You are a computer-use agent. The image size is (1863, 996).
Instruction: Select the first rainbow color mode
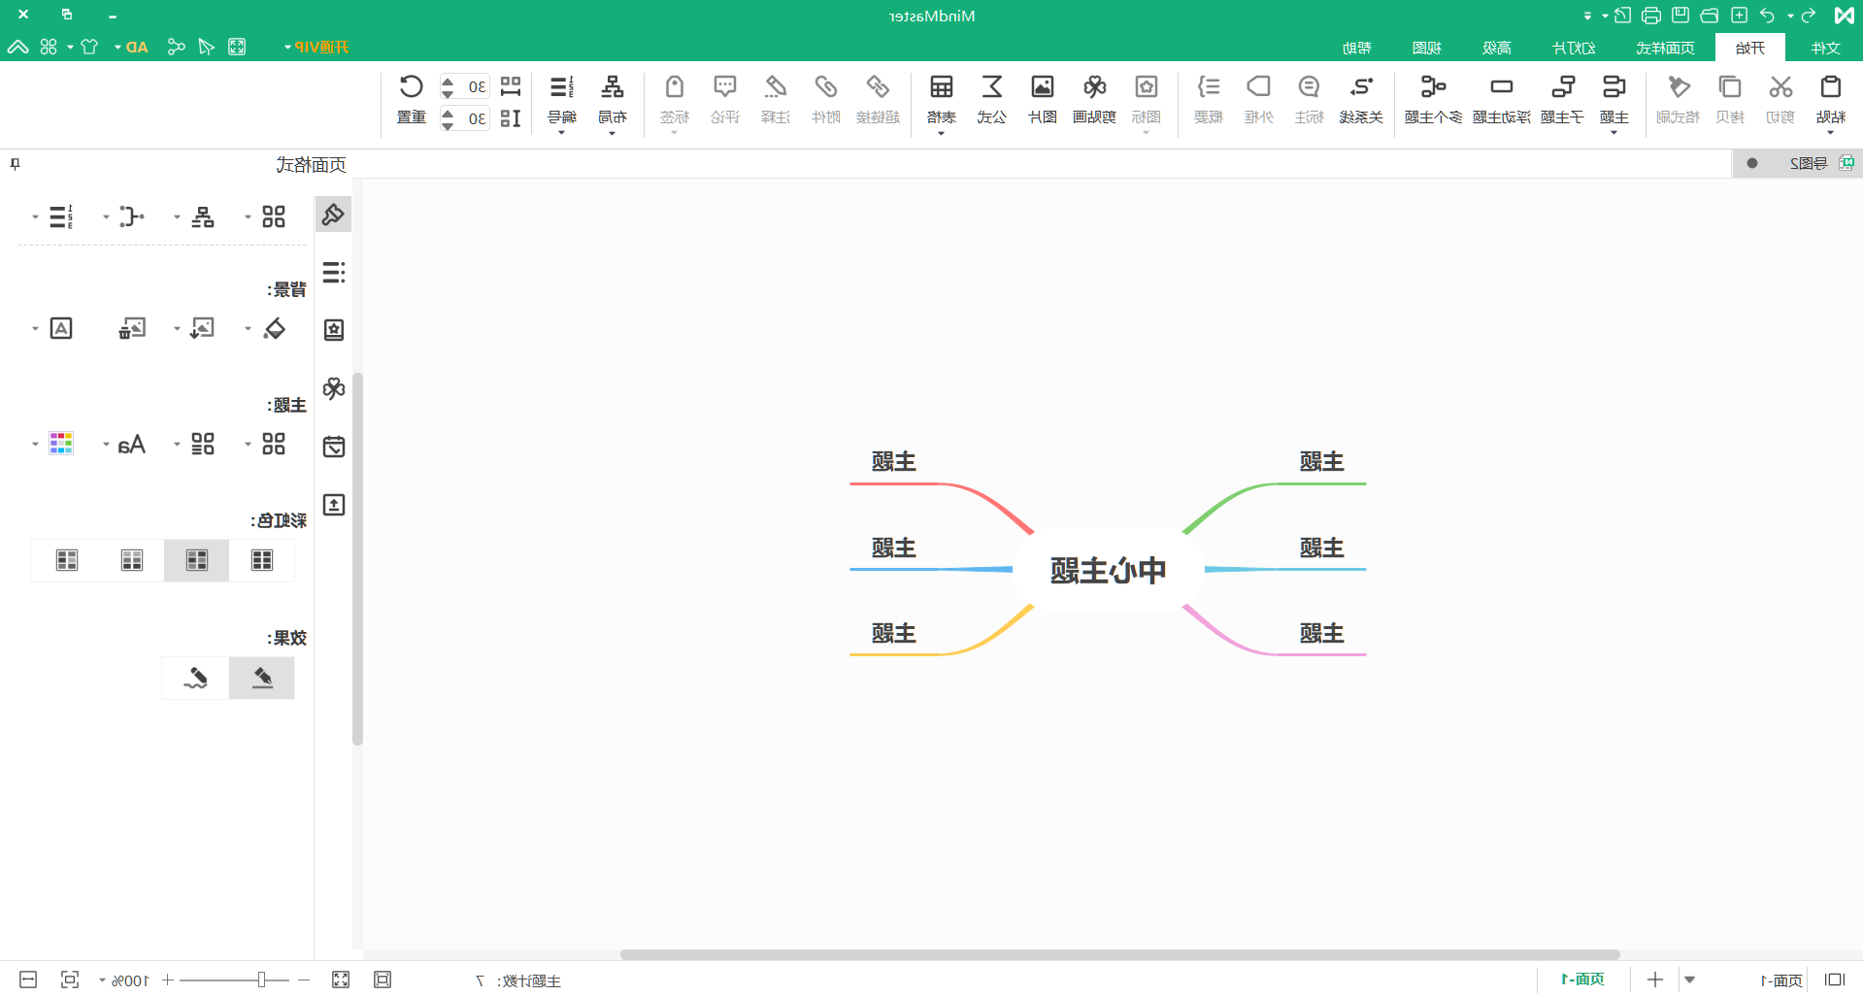(261, 560)
